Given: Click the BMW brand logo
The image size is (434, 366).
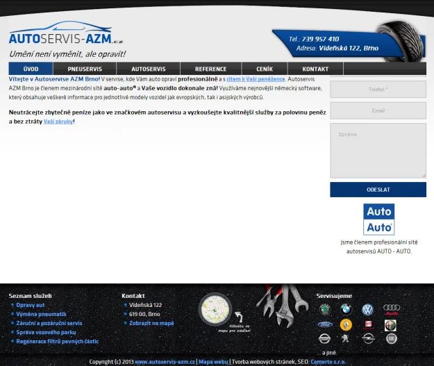Looking at the screenshot, I should click(x=346, y=309).
